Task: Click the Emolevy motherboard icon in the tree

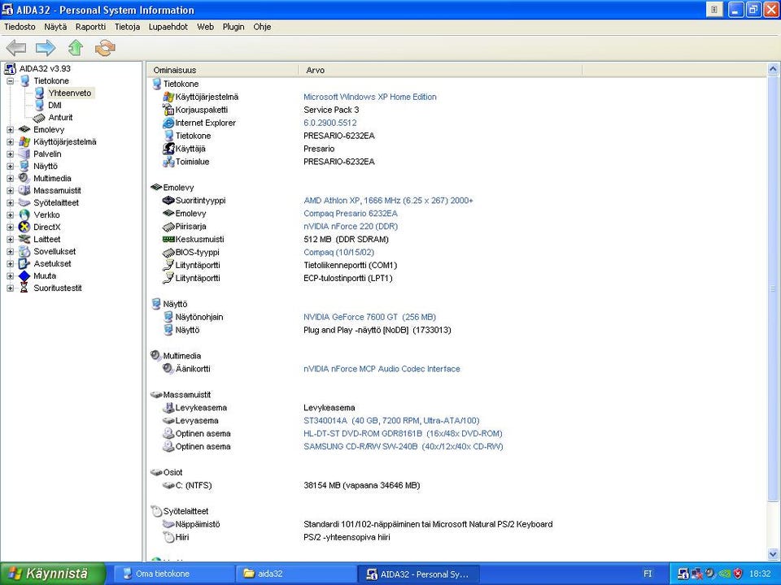Action: coord(24,129)
